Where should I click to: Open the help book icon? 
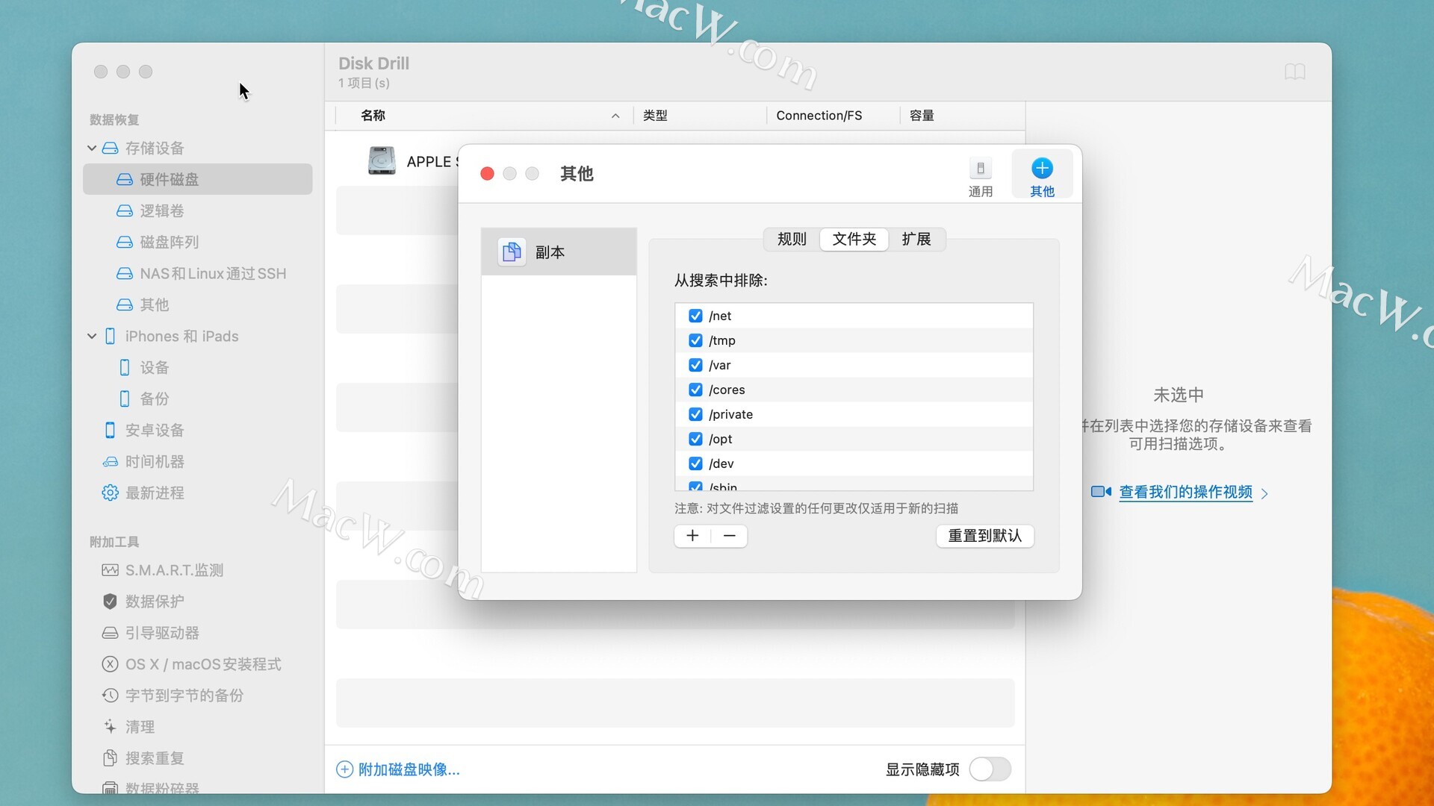(x=1294, y=72)
